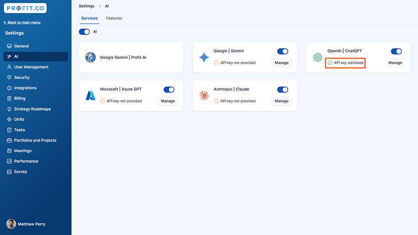This screenshot has height=235, width=418.
Task: Click the Microsoft | Azure GPT title
Action: (121, 89)
